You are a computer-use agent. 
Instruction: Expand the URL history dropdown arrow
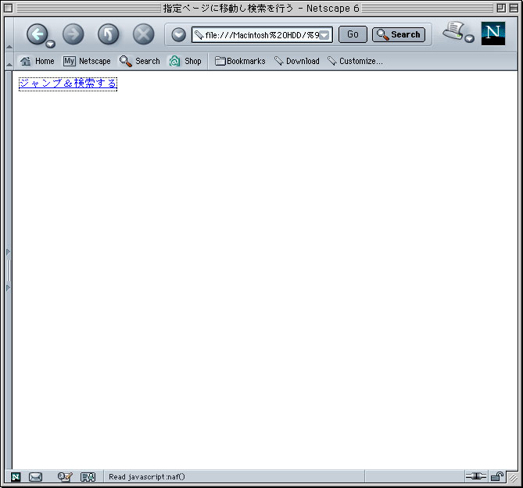[324, 35]
